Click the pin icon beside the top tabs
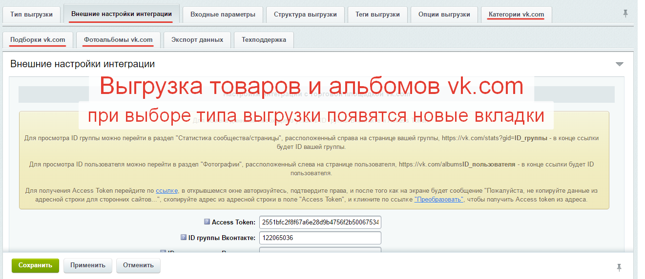Screen dimensions: 645x279 (625, 14)
